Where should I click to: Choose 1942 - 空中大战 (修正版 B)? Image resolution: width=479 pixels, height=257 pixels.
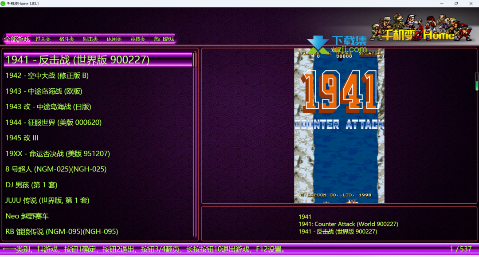pos(47,75)
